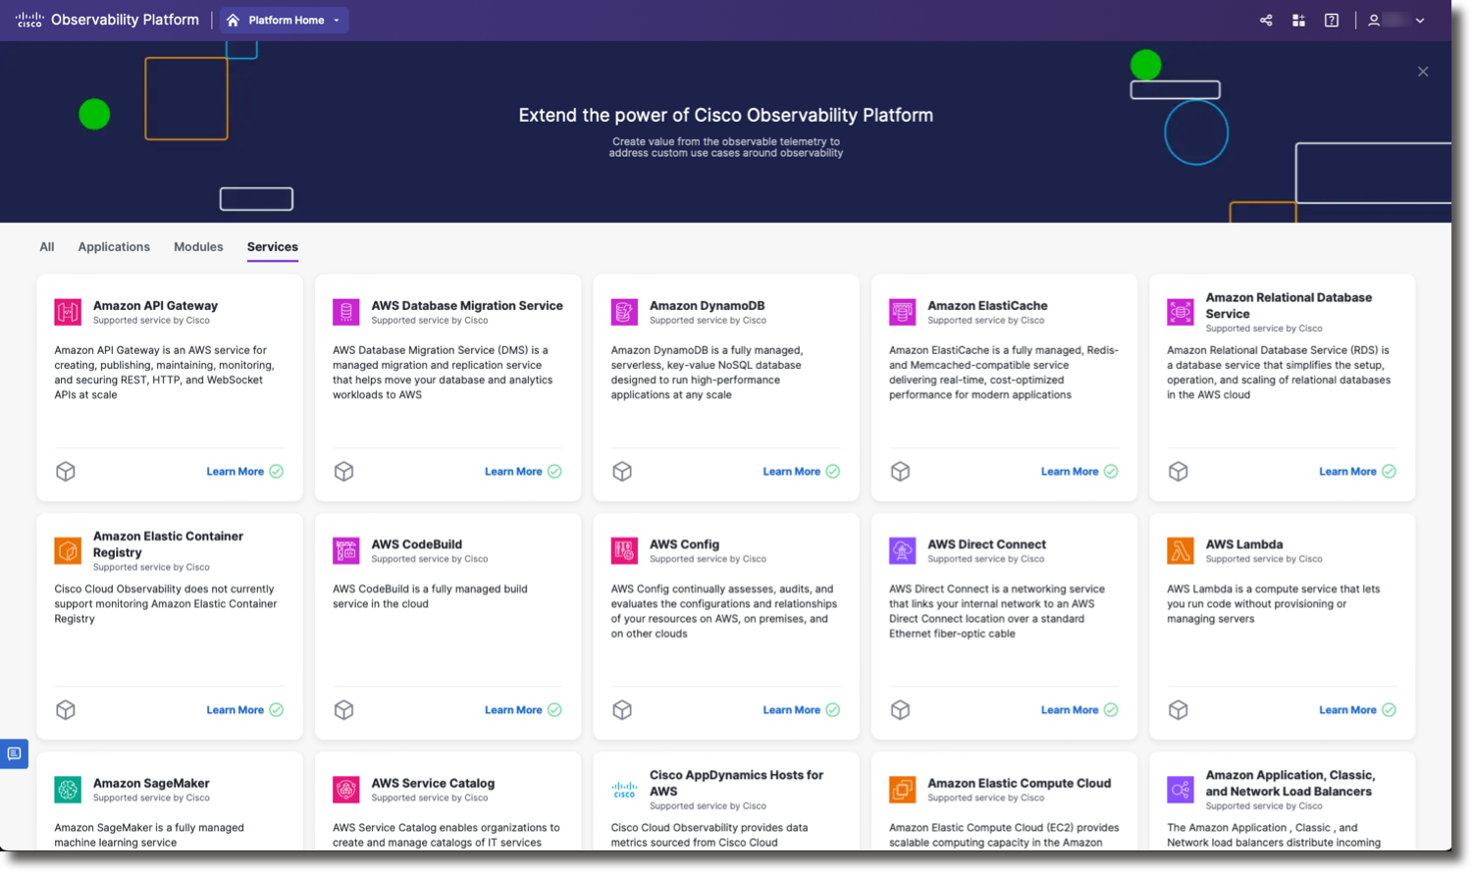Viewport: 1472px width, 872px height.
Task: Click the Amazon SageMaker card title
Action: (151, 784)
